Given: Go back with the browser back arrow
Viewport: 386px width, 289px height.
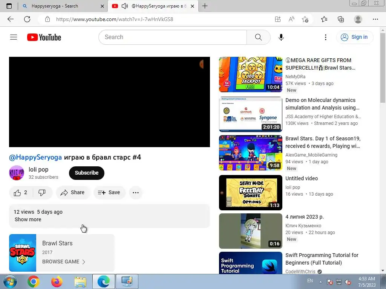Looking at the screenshot, I should pyautogui.click(x=10, y=19).
